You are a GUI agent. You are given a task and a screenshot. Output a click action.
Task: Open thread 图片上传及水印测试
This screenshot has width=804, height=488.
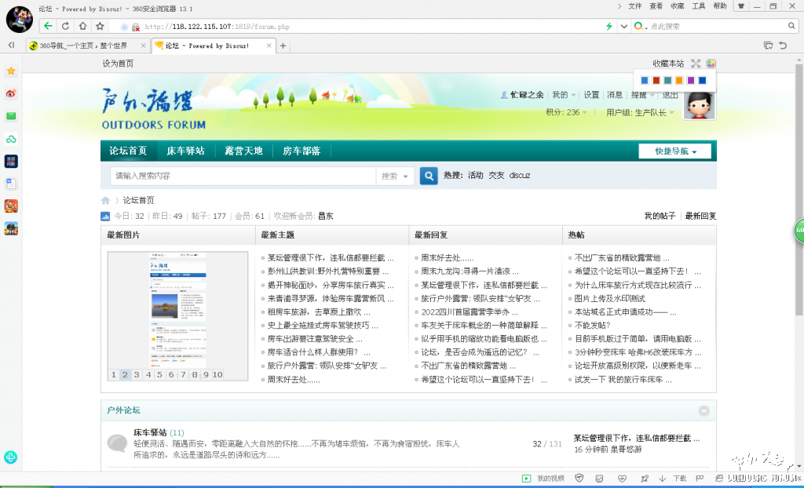(609, 298)
